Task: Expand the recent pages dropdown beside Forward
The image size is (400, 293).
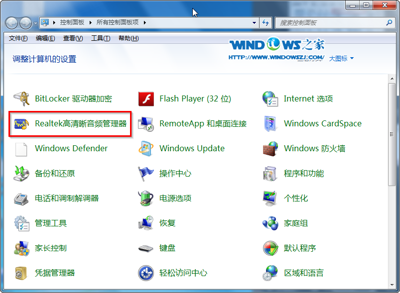Action: coord(35,23)
